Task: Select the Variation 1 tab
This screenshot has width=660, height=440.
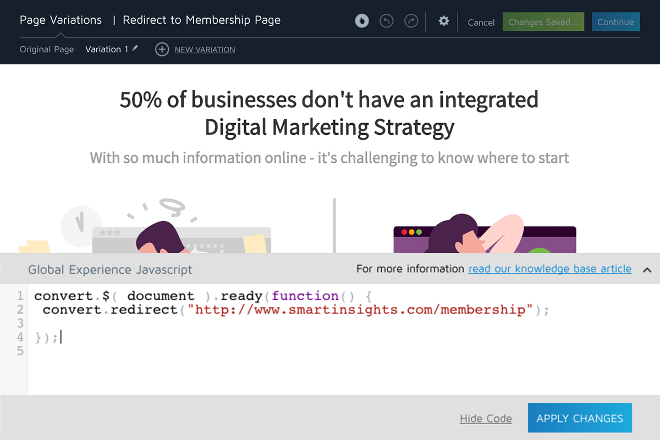Action: click(x=107, y=50)
